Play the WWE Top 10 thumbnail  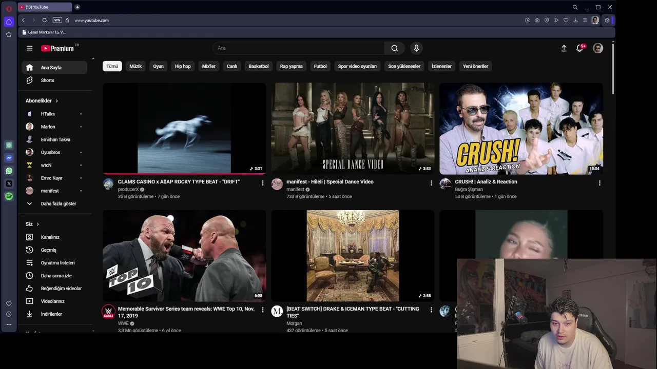click(x=184, y=256)
